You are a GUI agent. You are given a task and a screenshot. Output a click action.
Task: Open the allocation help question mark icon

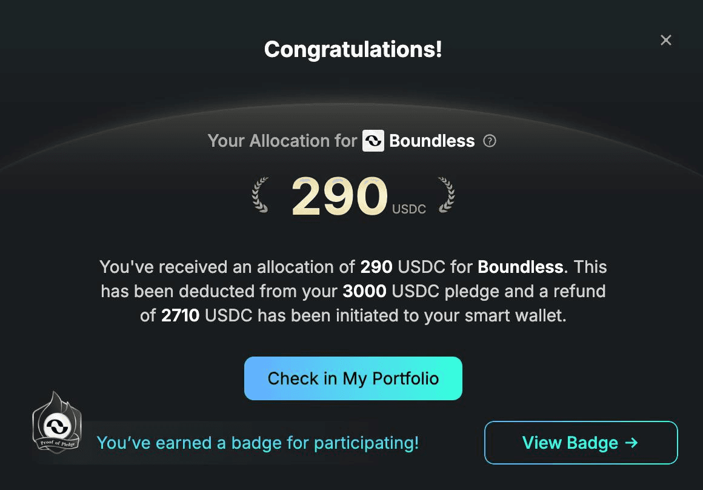(x=490, y=141)
